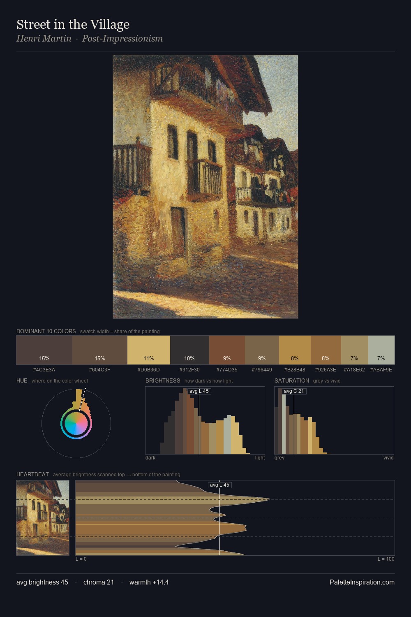Pick the #B28B48 ochre swatch
Viewport: 411px width, 617px height.
point(295,350)
